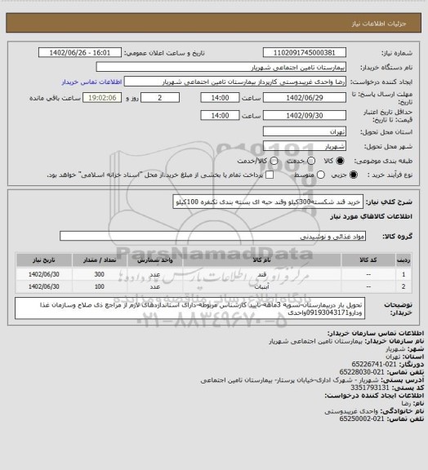Click the واحد شمارش column header
The height and width of the screenshot is (470, 428).
[155, 260]
